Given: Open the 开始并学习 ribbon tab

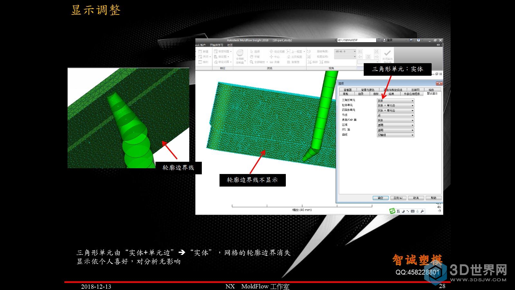Looking at the screenshot, I should [x=216, y=45].
